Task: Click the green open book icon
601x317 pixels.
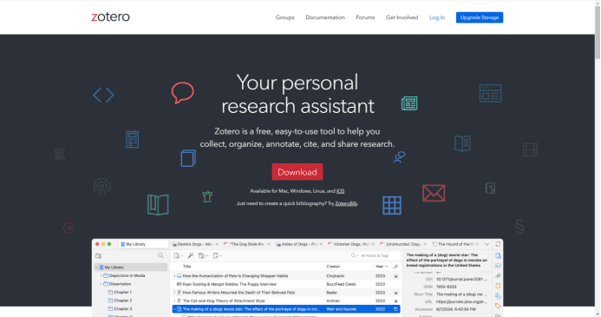Action: pos(158,205)
